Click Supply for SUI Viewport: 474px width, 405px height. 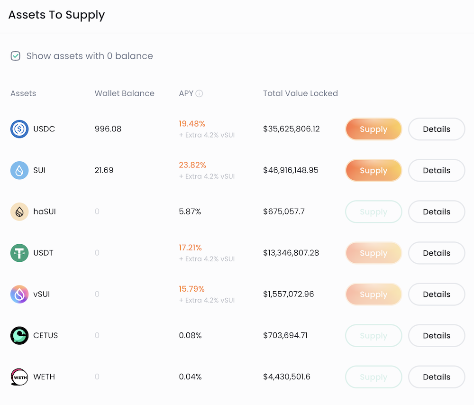click(x=374, y=170)
